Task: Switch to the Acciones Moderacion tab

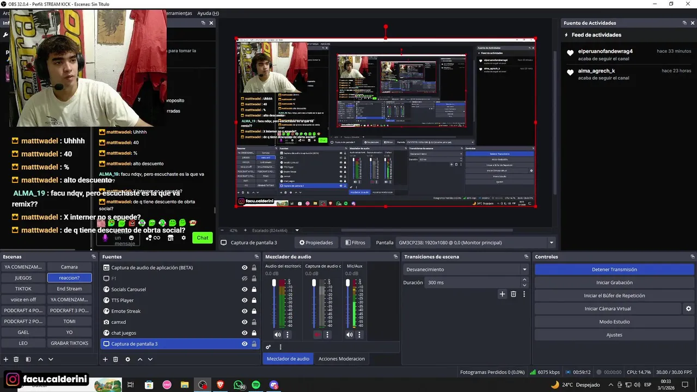Action: point(341,358)
